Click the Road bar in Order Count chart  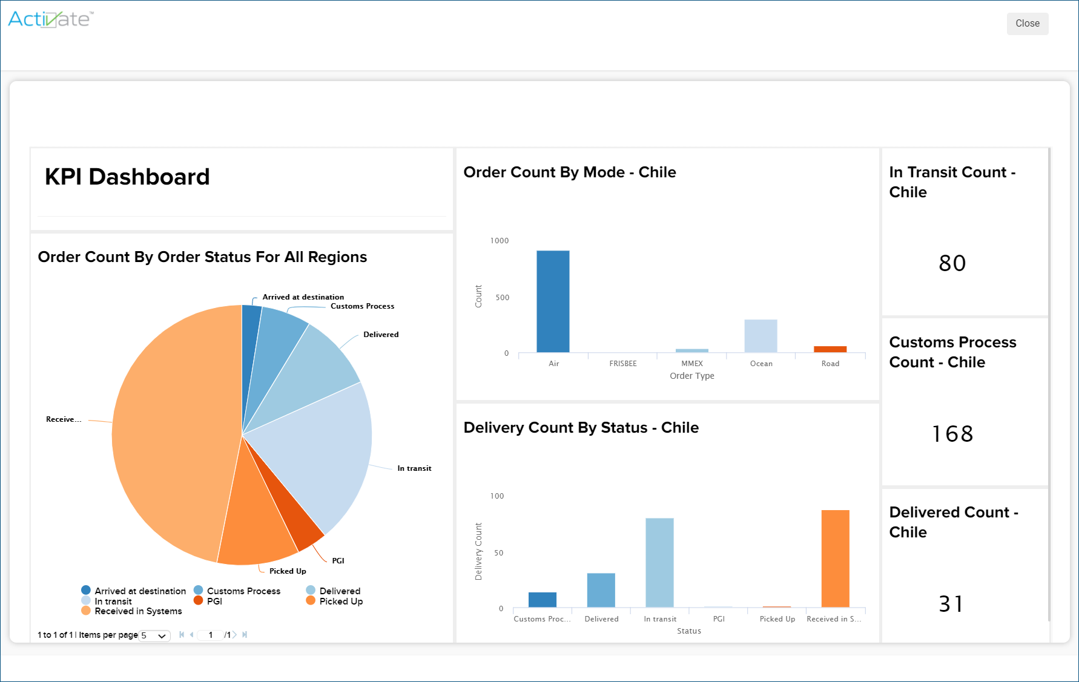830,349
